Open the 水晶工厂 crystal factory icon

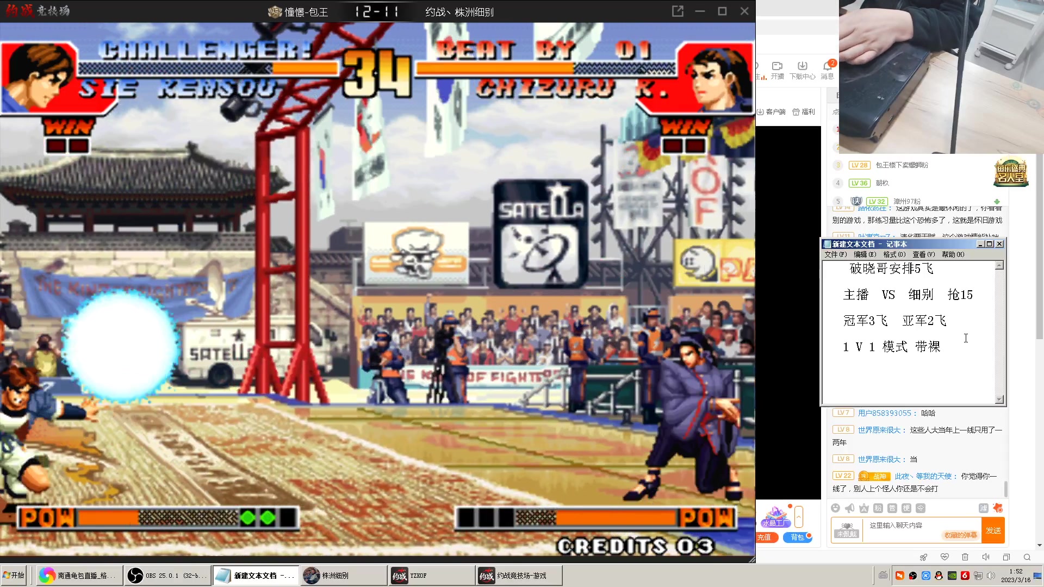click(776, 517)
